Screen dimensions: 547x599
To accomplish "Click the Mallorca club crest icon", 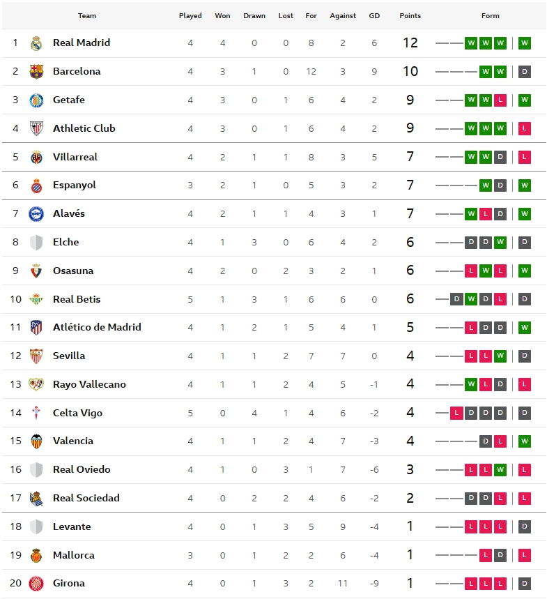I will pyautogui.click(x=36, y=555).
